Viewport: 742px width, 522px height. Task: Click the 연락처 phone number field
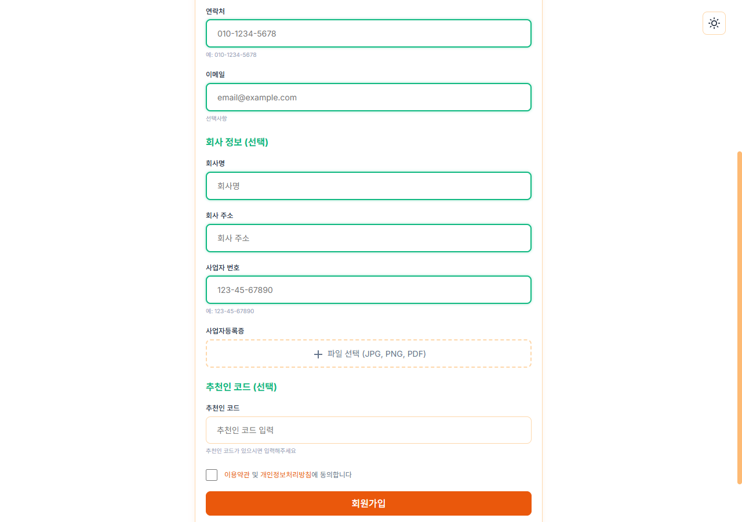point(369,33)
